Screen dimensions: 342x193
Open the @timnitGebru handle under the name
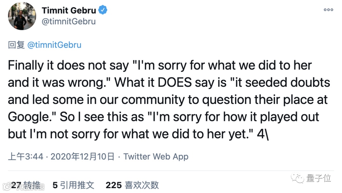68,21
